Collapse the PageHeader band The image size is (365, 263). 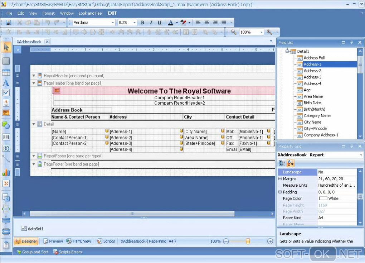(x=34, y=83)
